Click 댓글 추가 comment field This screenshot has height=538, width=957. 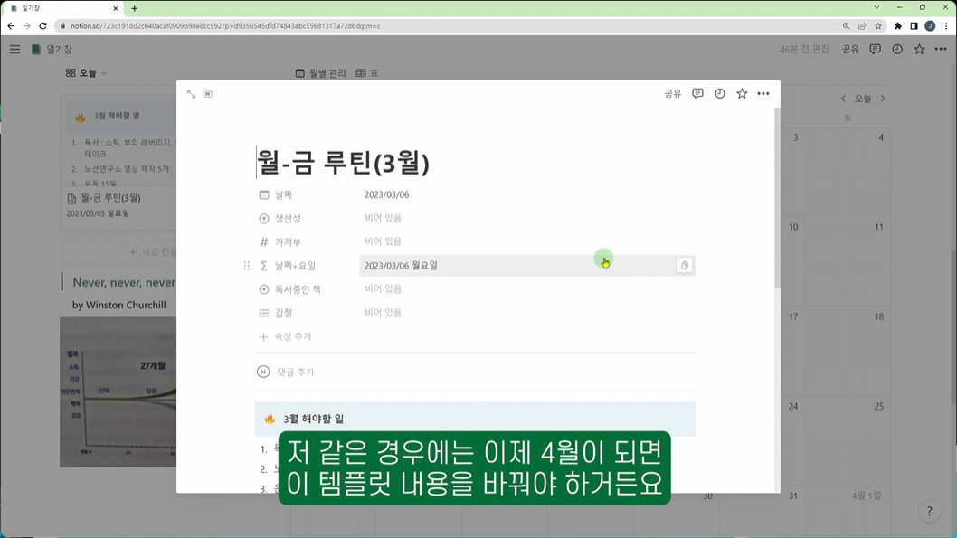[x=296, y=373]
